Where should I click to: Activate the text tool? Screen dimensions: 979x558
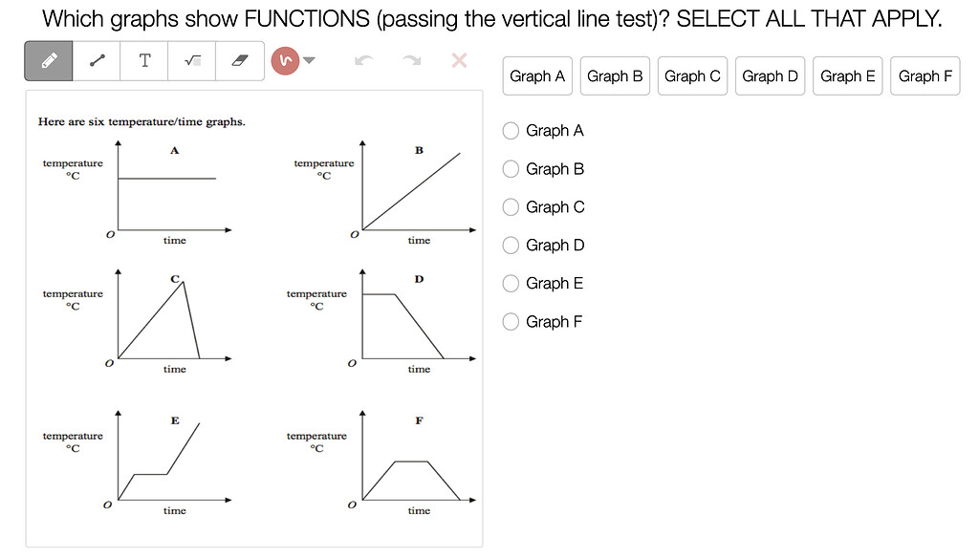pos(144,60)
